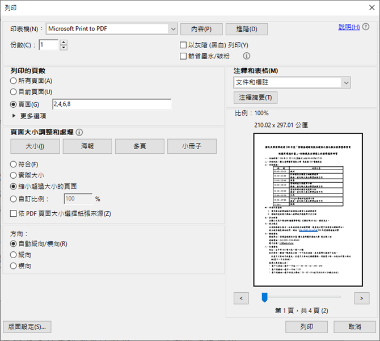Click 注釋摘要(T) button
The image size is (380, 341).
[255, 98]
